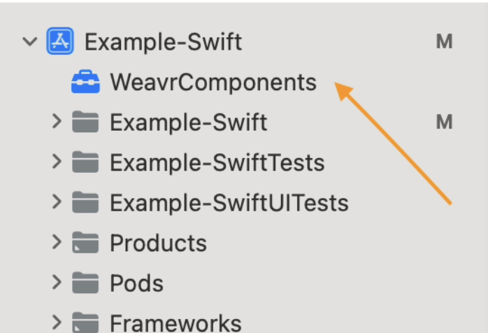Screen dimensions: 488x333
Task: Click the WeavrComponents toolbox icon
Action: [85, 81]
